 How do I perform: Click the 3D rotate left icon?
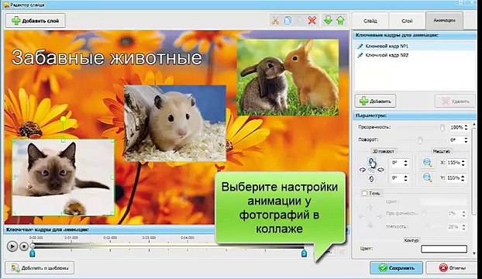363,170
